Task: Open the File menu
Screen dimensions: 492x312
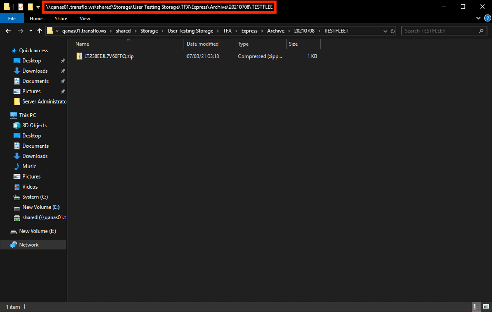Action: tap(12, 19)
